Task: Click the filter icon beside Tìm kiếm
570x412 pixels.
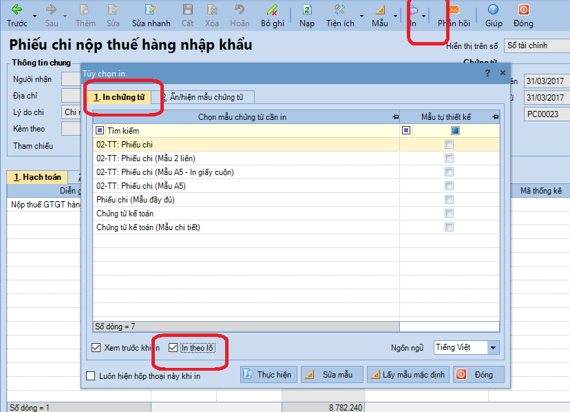Action: [x=100, y=130]
